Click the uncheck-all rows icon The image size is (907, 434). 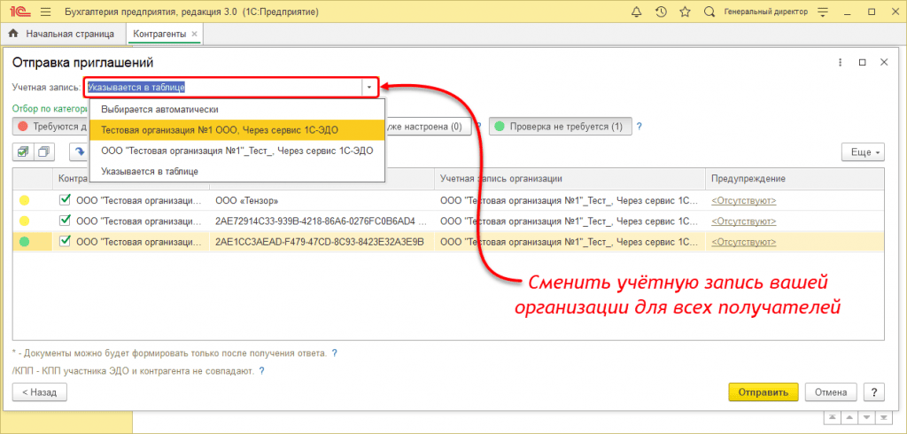point(43,151)
